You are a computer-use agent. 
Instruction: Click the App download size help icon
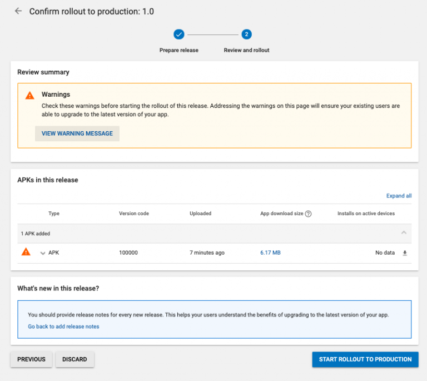(x=308, y=214)
